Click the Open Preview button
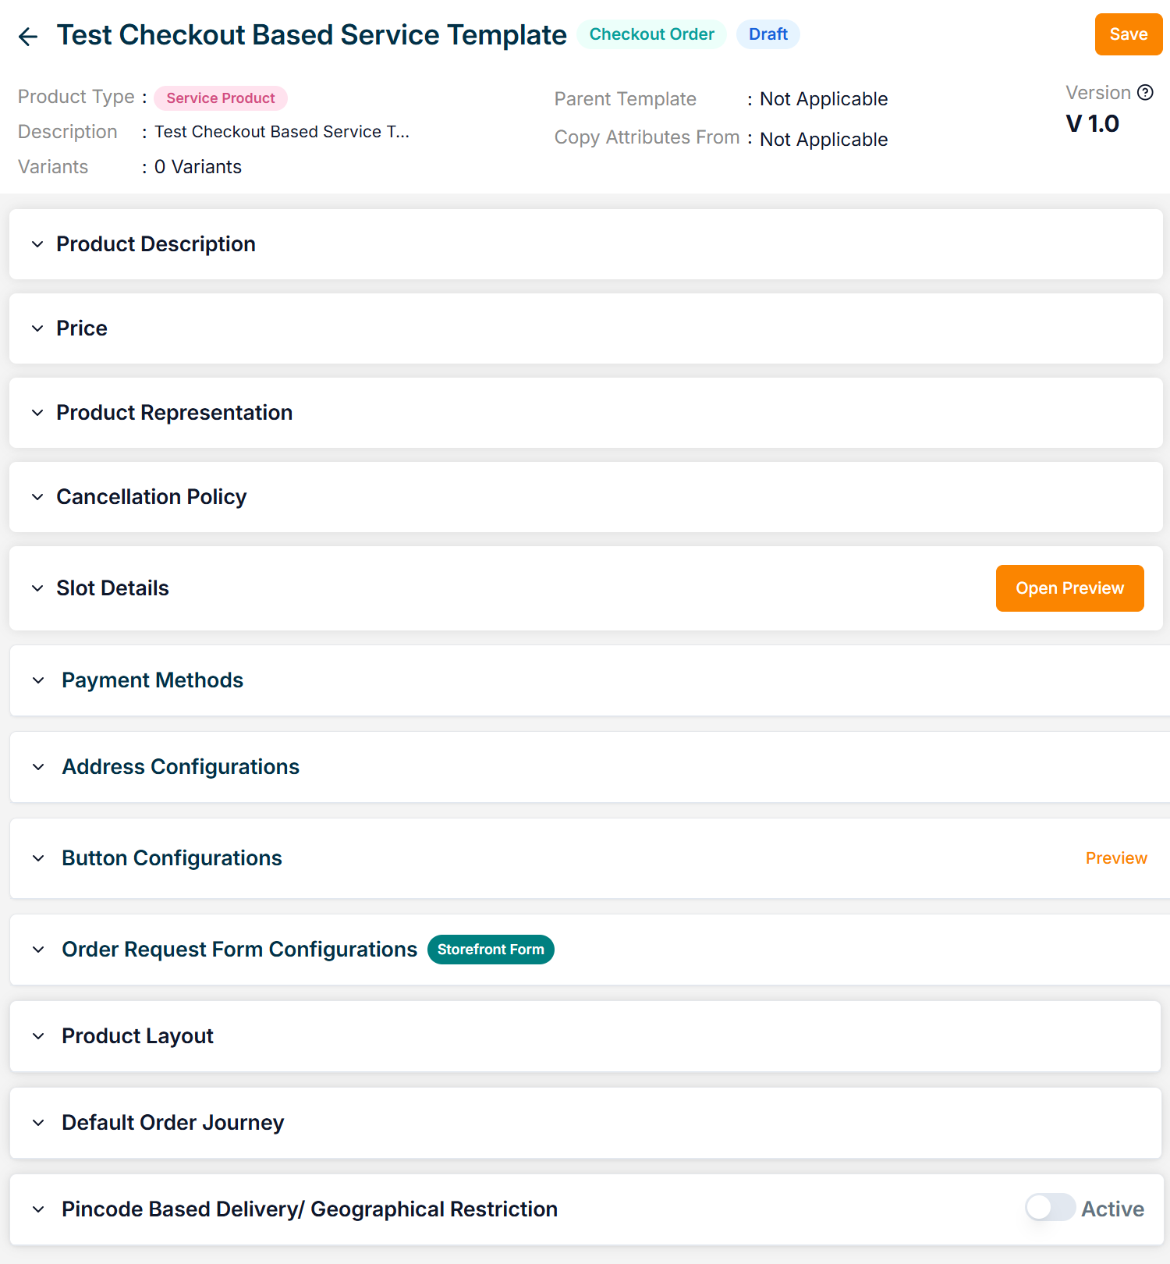 pos(1069,588)
